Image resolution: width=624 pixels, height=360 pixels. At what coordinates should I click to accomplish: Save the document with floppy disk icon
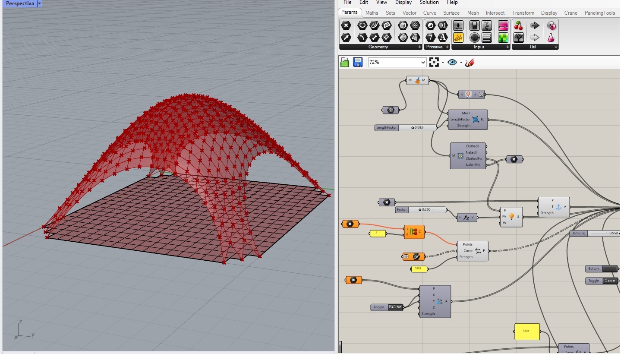pyautogui.click(x=357, y=62)
